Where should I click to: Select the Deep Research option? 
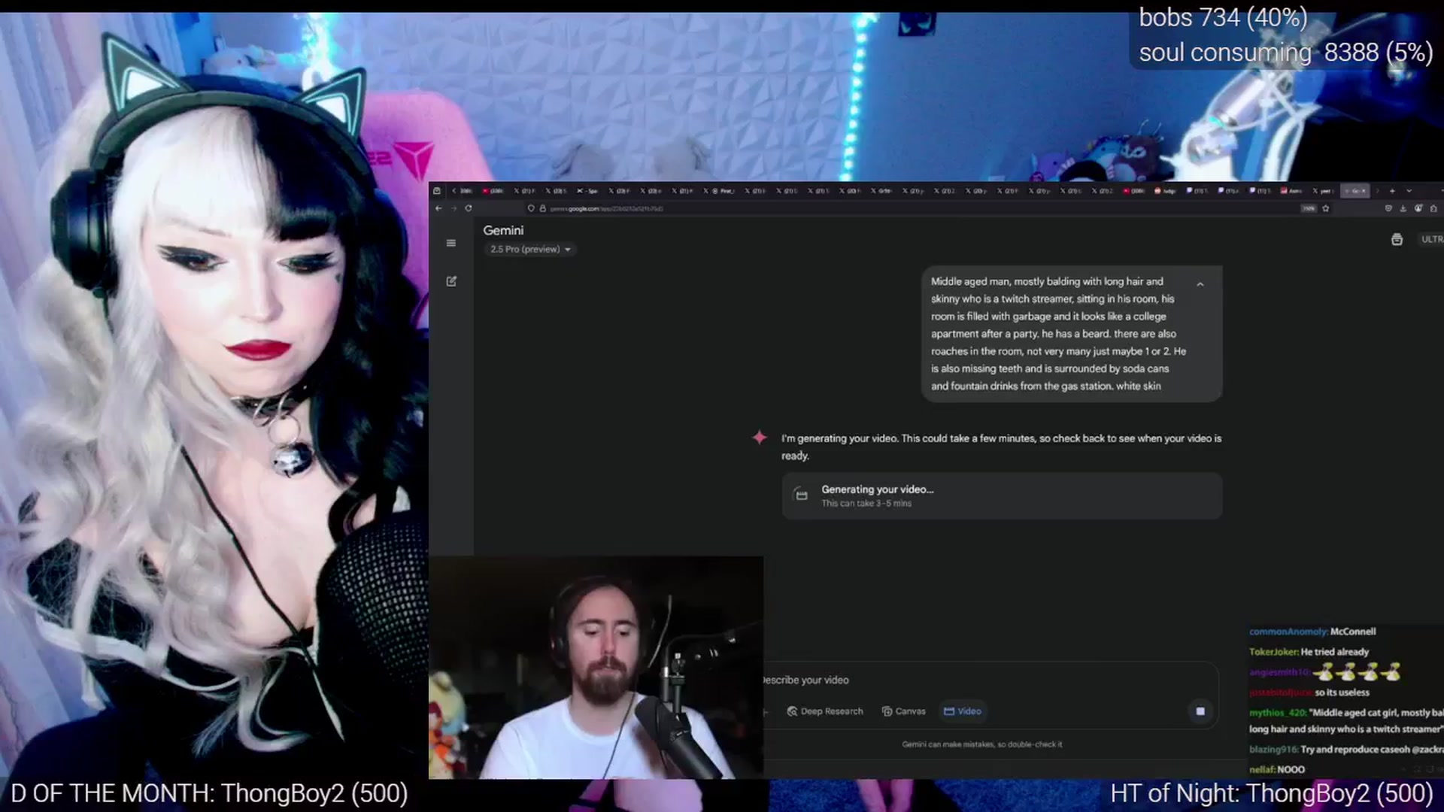click(x=825, y=711)
